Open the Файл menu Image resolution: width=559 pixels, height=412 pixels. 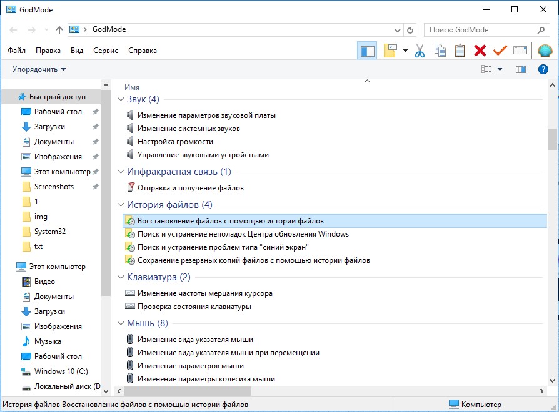click(x=16, y=51)
